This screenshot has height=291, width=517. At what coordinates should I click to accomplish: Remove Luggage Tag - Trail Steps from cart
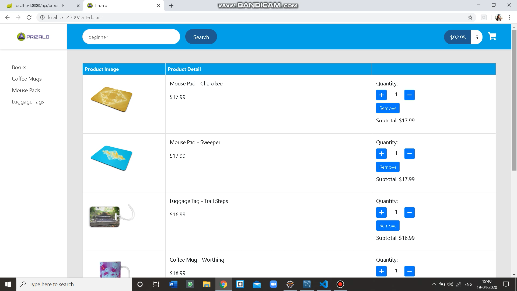(387, 226)
